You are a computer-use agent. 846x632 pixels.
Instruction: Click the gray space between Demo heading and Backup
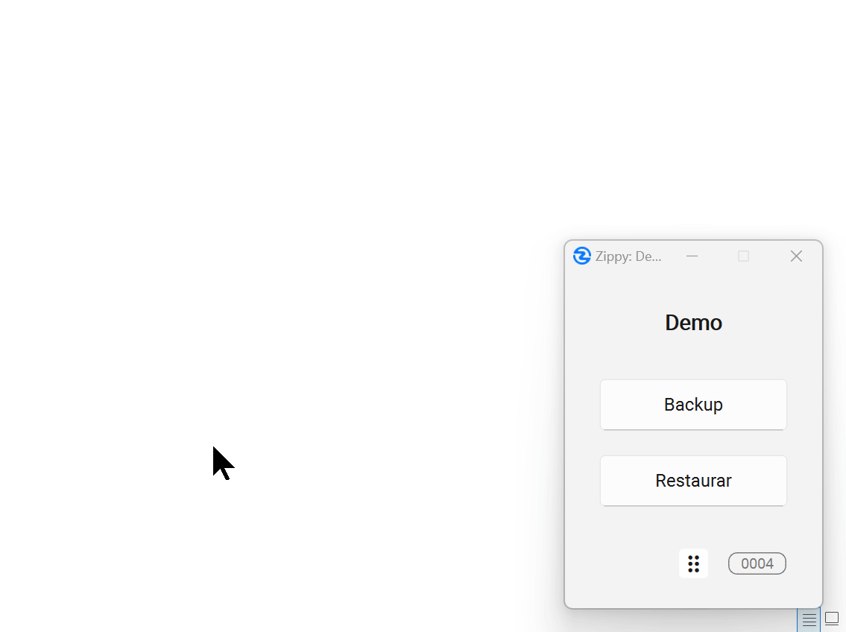point(693,358)
